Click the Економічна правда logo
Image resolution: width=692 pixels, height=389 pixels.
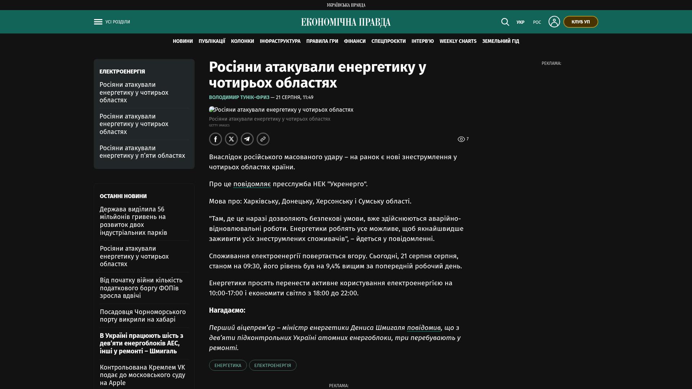[x=346, y=22]
